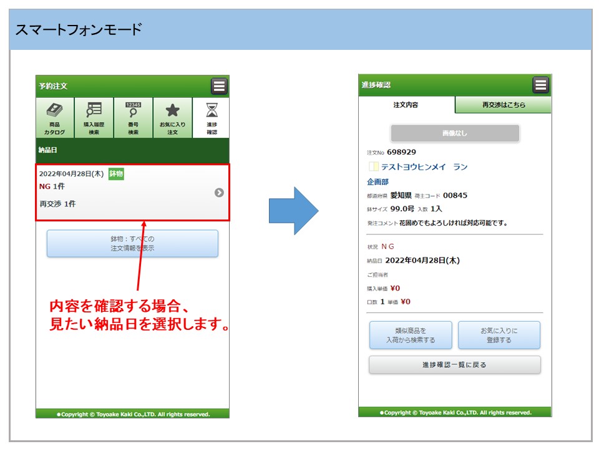Expand the 2022年04月28日 delivery row arrow

pyautogui.click(x=219, y=193)
